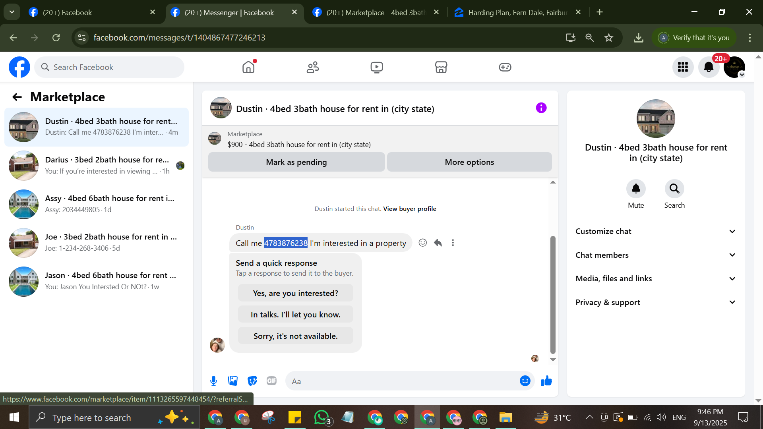Open Jason 4bed 6bath conversation

tap(97, 281)
